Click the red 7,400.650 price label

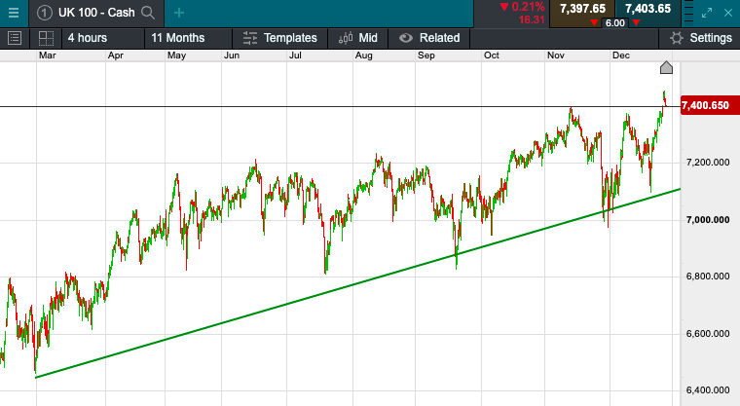706,105
